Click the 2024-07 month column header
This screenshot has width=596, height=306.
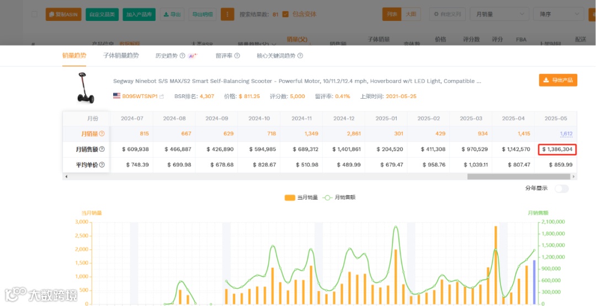pos(132,119)
